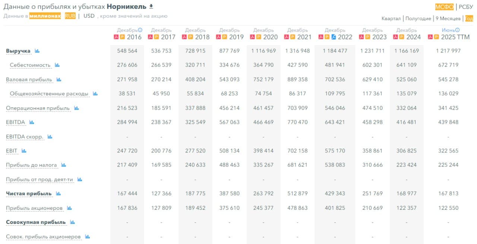The width and height of the screenshot is (477, 244).
Task: Click the Валовая прибыль row label
Action: 29,79
